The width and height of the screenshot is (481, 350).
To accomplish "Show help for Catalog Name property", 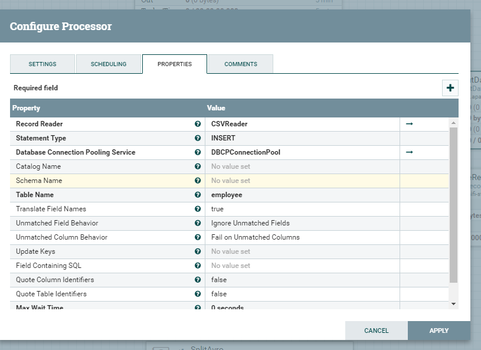I will coord(198,166).
